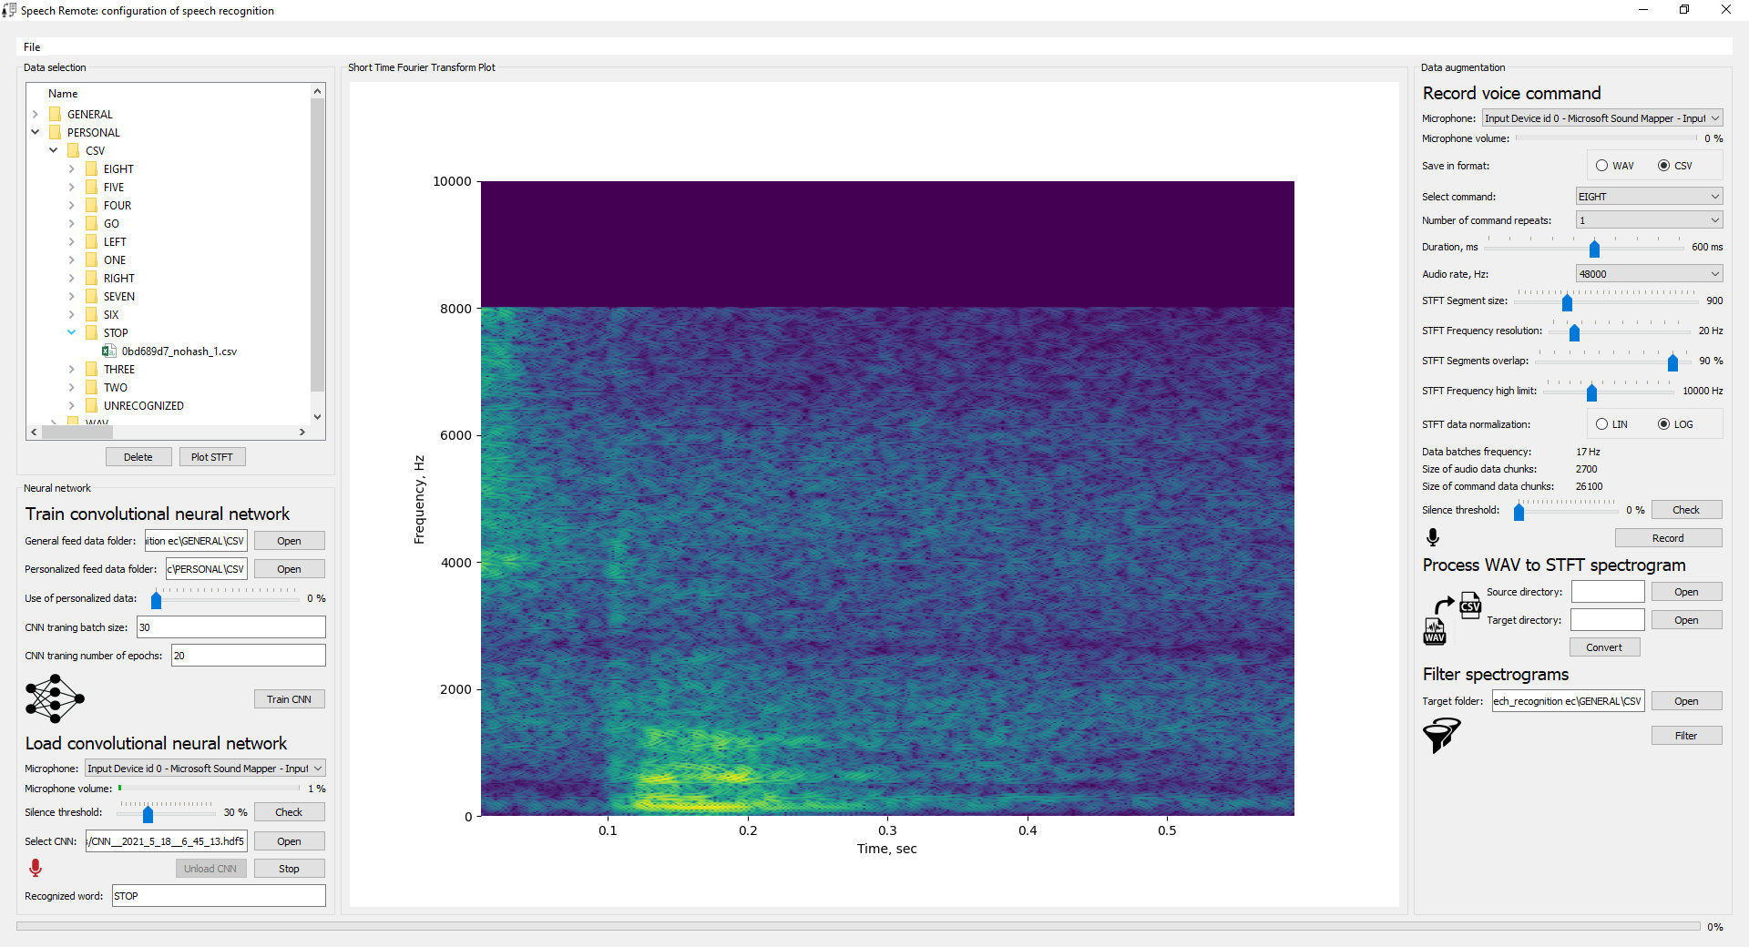
Task: Click Convert to process WAV files
Action: pyautogui.click(x=1604, y=647)
